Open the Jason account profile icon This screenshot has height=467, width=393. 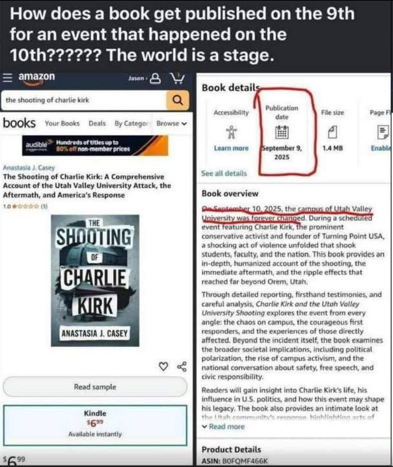(155, 79)
